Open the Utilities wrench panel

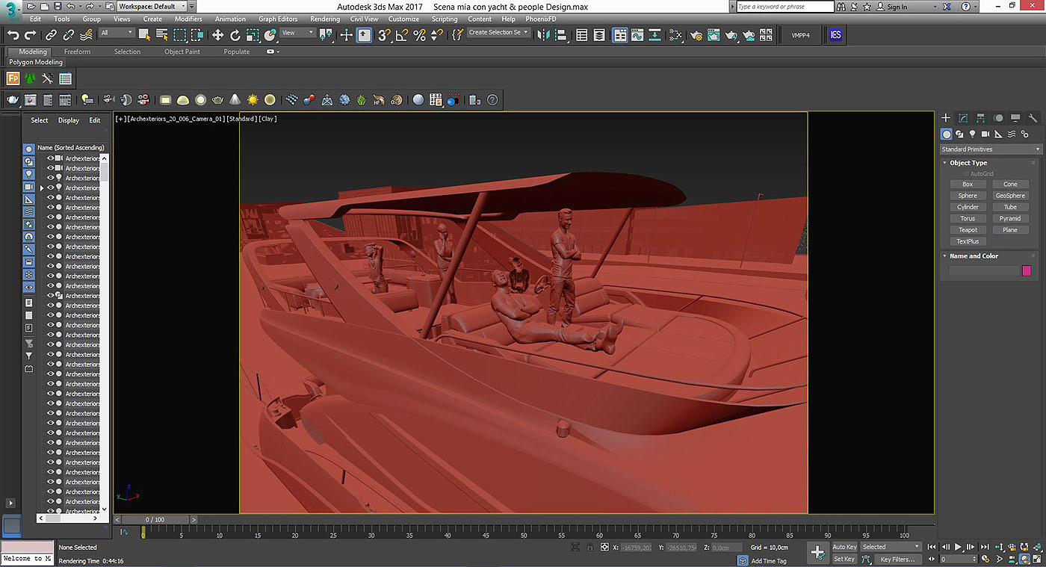point(1033,118)
